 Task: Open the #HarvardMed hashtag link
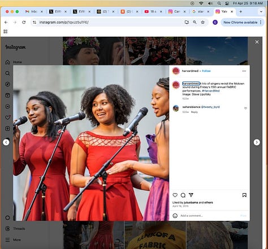pos(210,91)
